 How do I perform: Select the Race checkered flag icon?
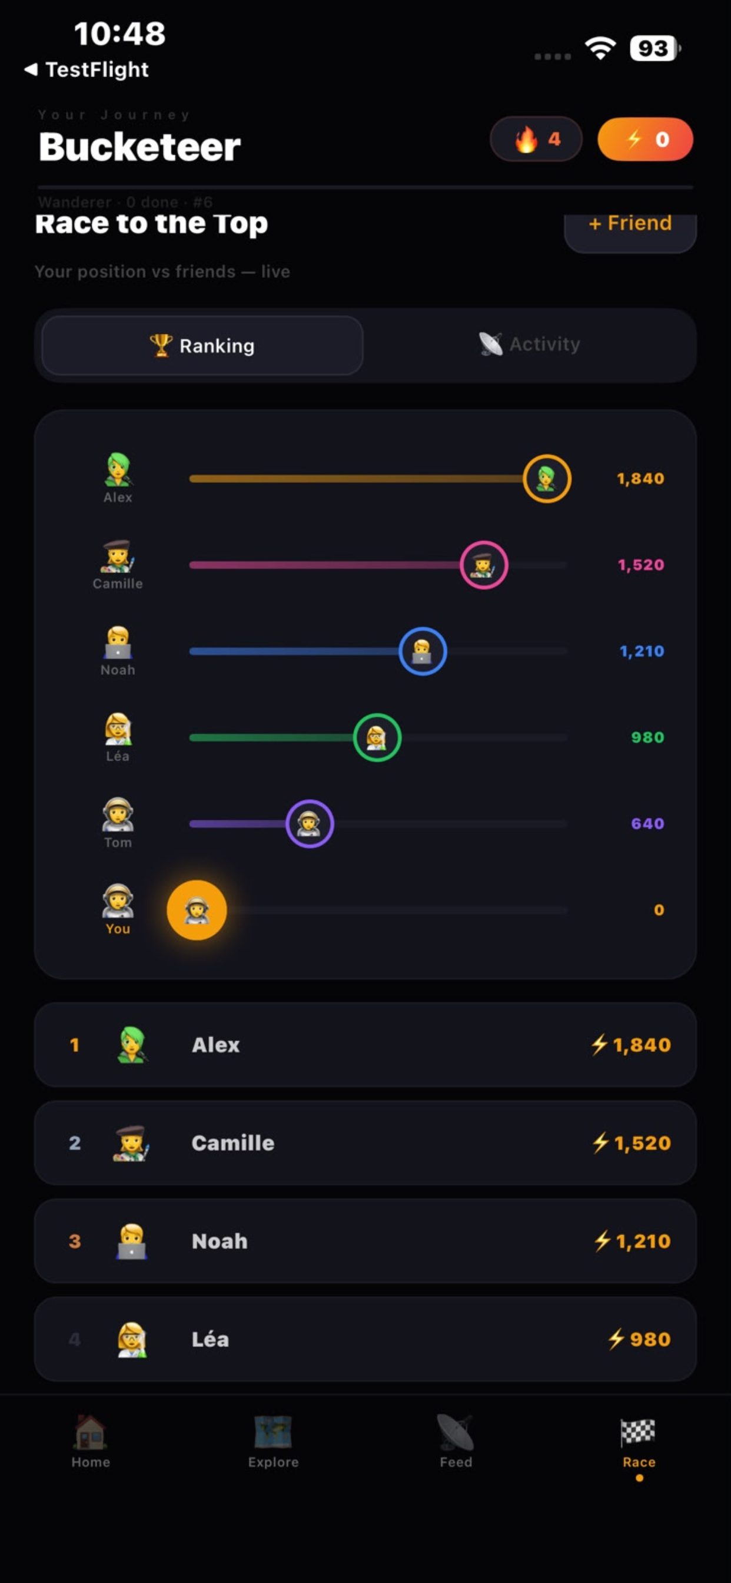pos(638,1431)
